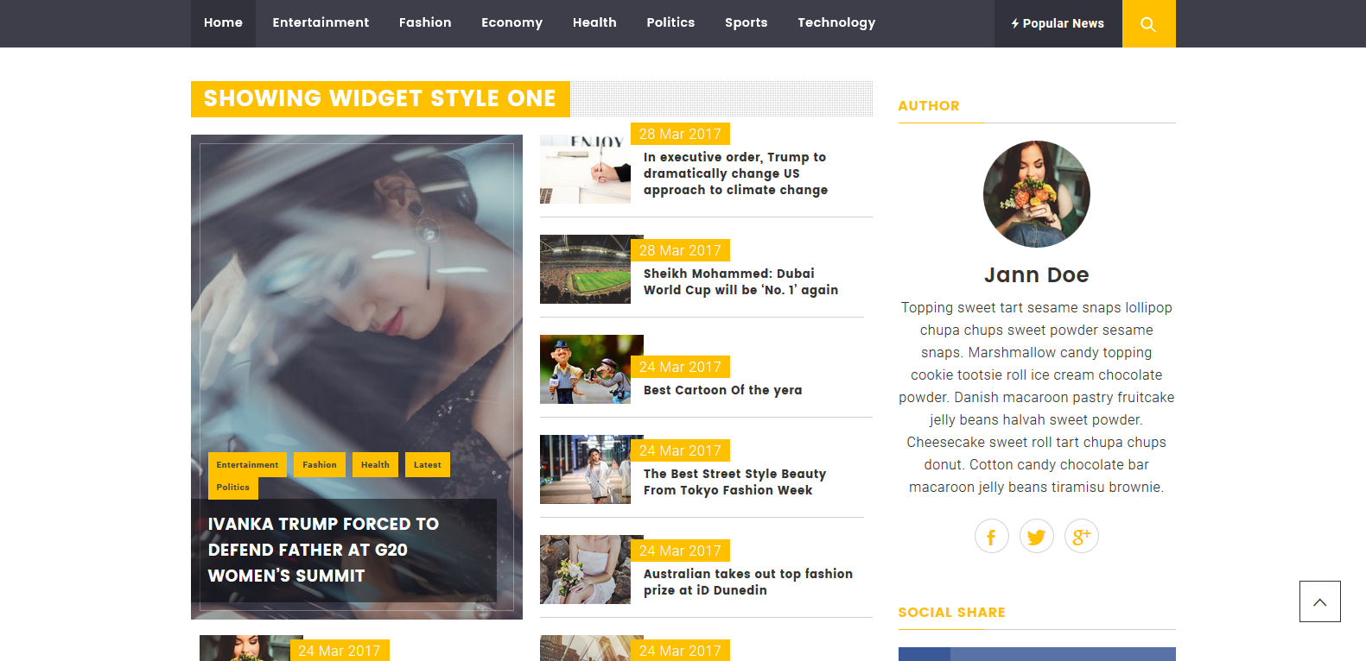Open the author's Google Plus icon
Image resolution: width=1366 pixels, height=661 pixels.
(x=1081, y=537)
